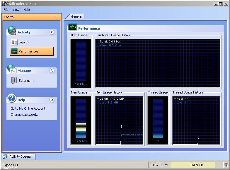This screenshot has width=230, height=170.
Task: Click the Settings panel icon
Action: coord(14,80)
